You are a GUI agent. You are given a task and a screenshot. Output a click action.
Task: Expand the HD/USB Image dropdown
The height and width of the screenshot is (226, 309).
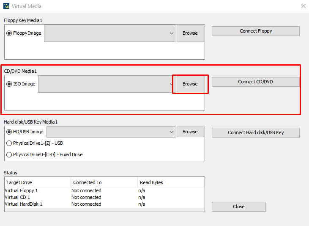point(171,132)
